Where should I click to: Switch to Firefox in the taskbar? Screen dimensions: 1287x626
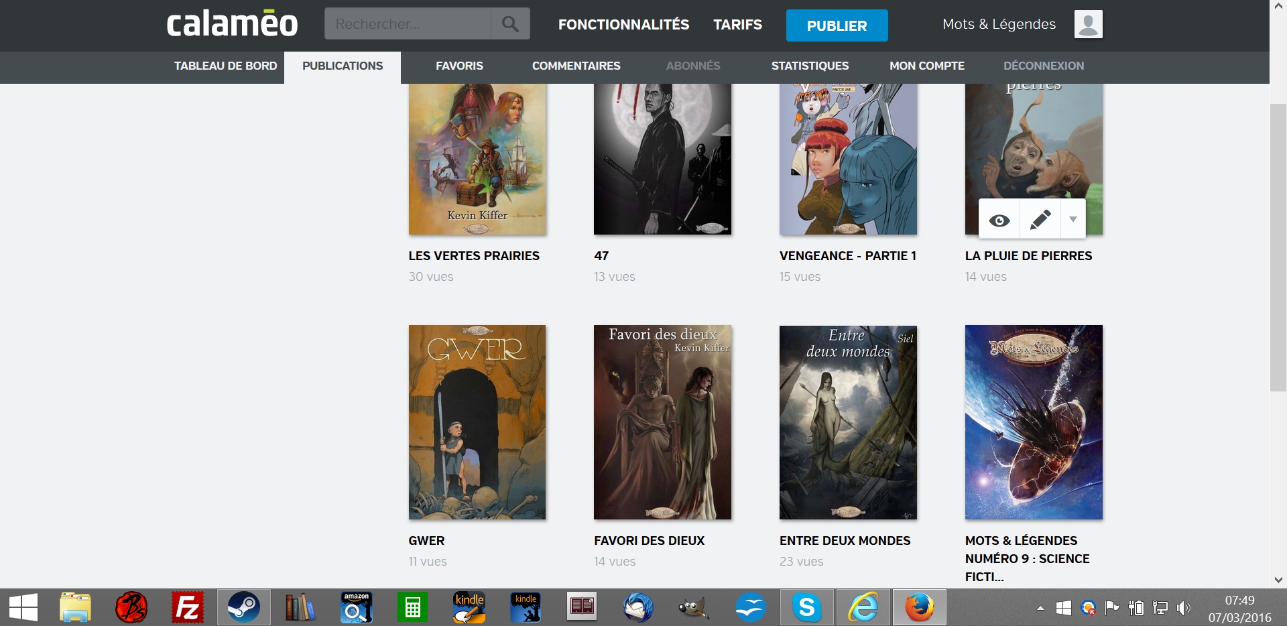tap(919, 608)
